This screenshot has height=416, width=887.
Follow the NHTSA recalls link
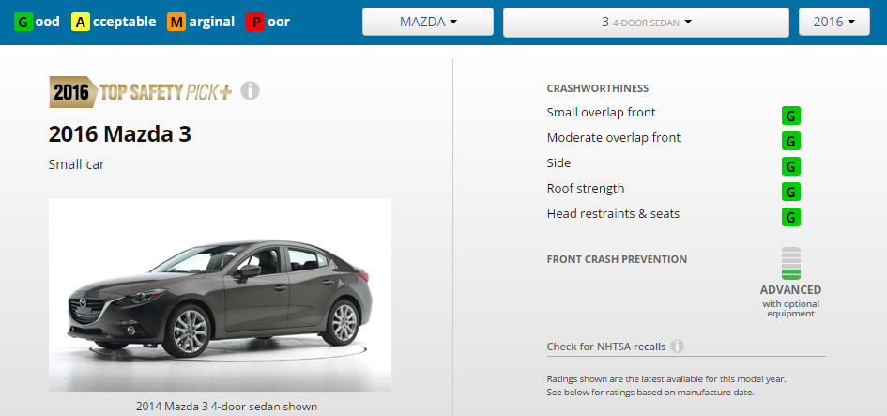[650, 347]
